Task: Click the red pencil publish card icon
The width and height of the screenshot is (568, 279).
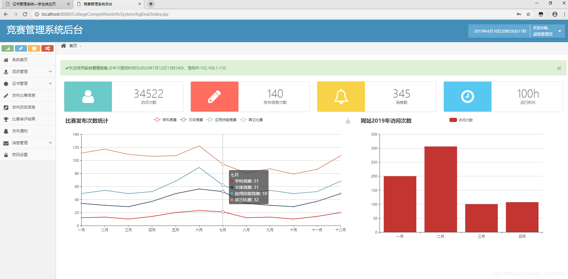Action: (215, 97)
